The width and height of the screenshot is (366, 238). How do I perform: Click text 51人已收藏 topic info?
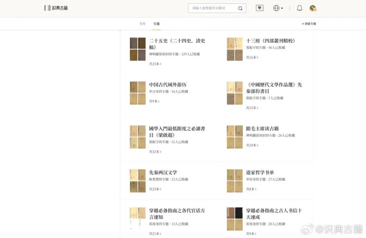[x=180, y=142]
